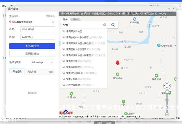Select suggestion 宁夏医科大学总医院

click(84, 49)
